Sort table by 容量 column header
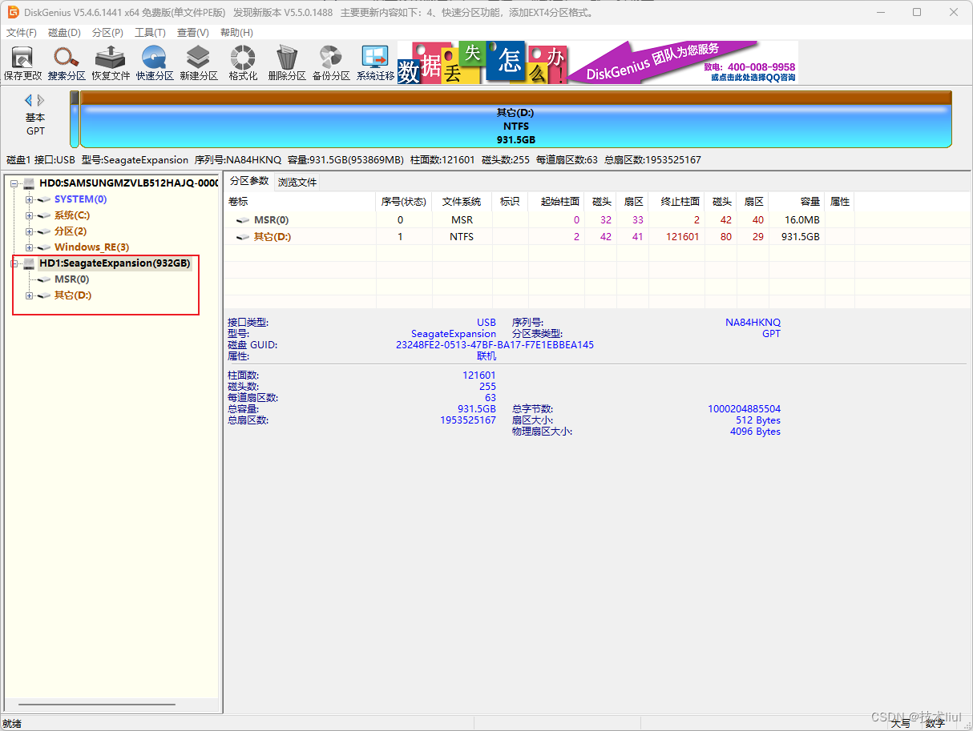Screen dimensions: 973x731 click(797, 202)
